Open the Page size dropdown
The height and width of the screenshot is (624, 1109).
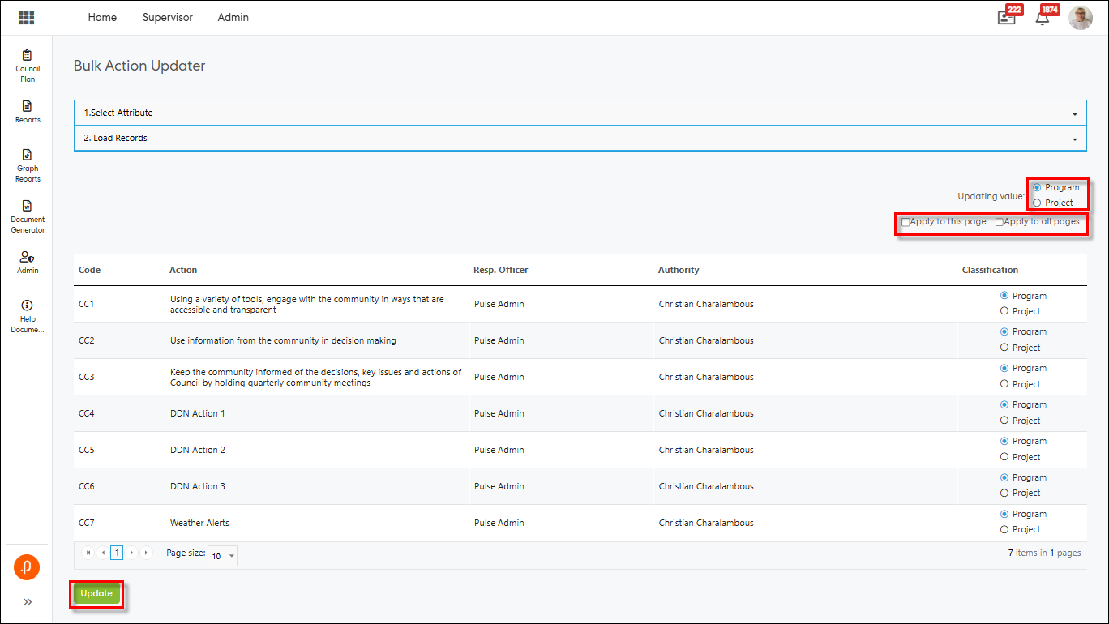point(223,556)
